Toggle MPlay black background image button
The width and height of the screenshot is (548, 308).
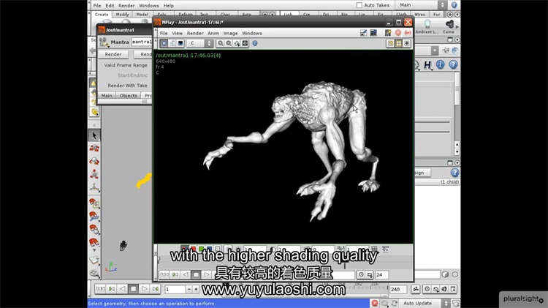[x=180, y=43]
